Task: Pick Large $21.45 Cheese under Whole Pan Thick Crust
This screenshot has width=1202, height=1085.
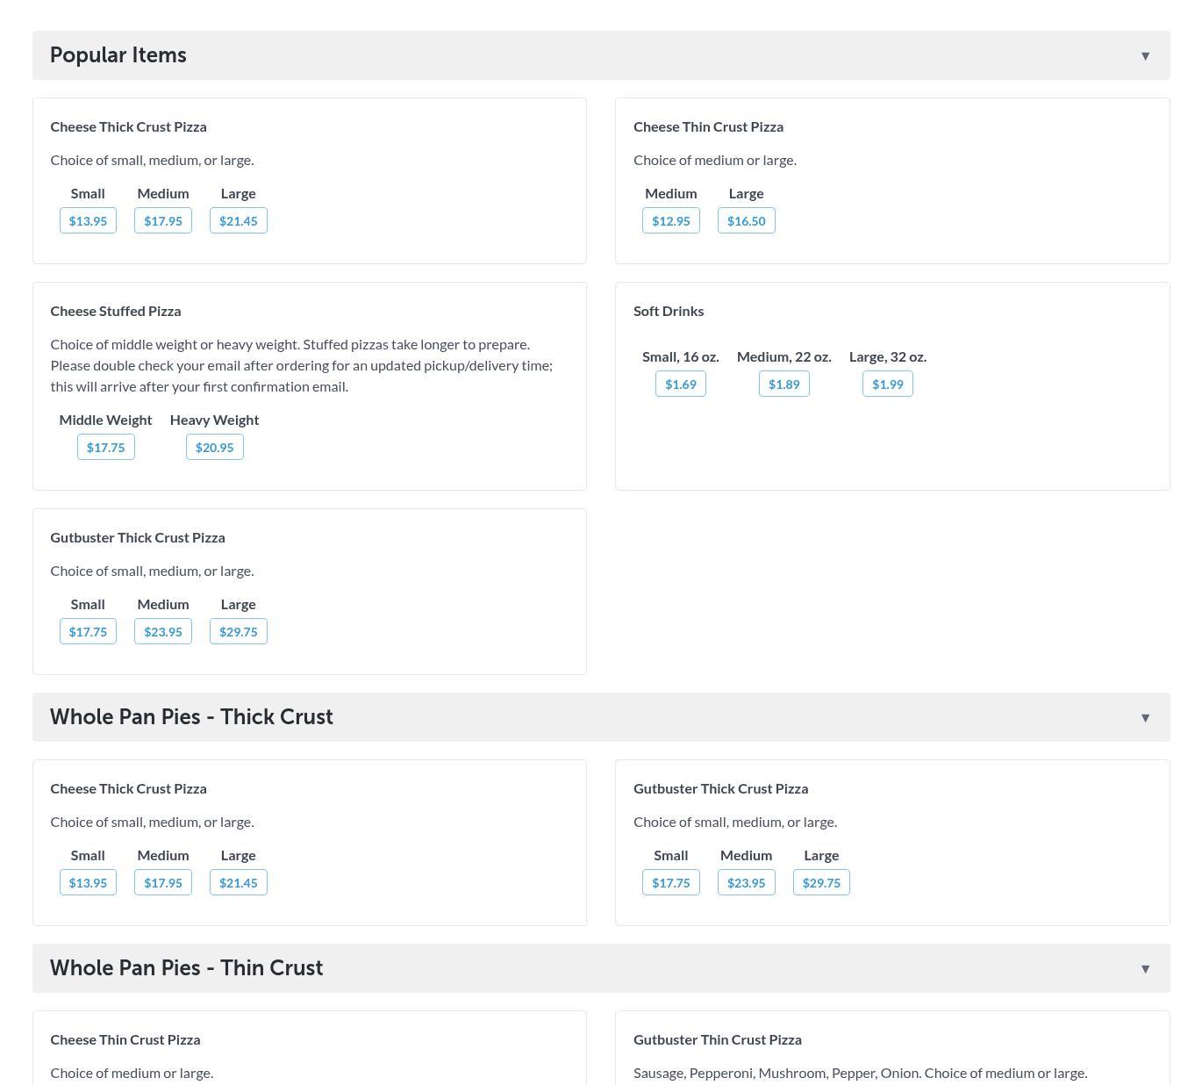Action: point(239,883)
